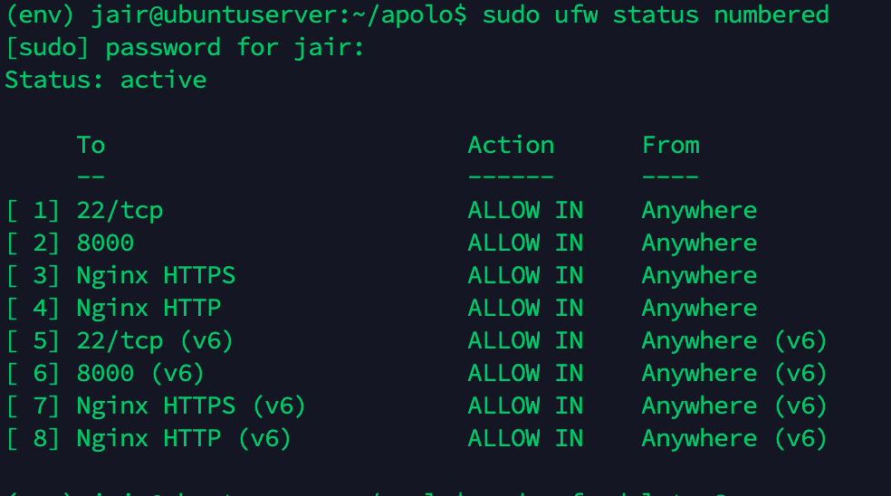This screenshot has width=891, height=496.
Task: Click "ALLOW IN" on the 22/tcp row
Action: [525, 210]
